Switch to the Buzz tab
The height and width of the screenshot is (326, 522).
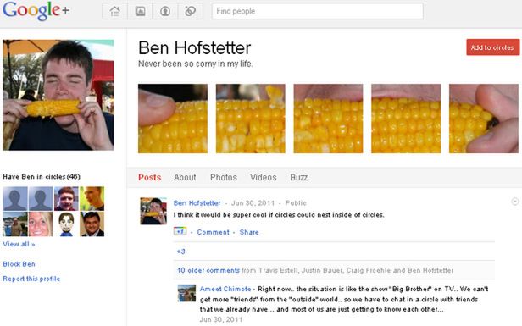(298, 177)
